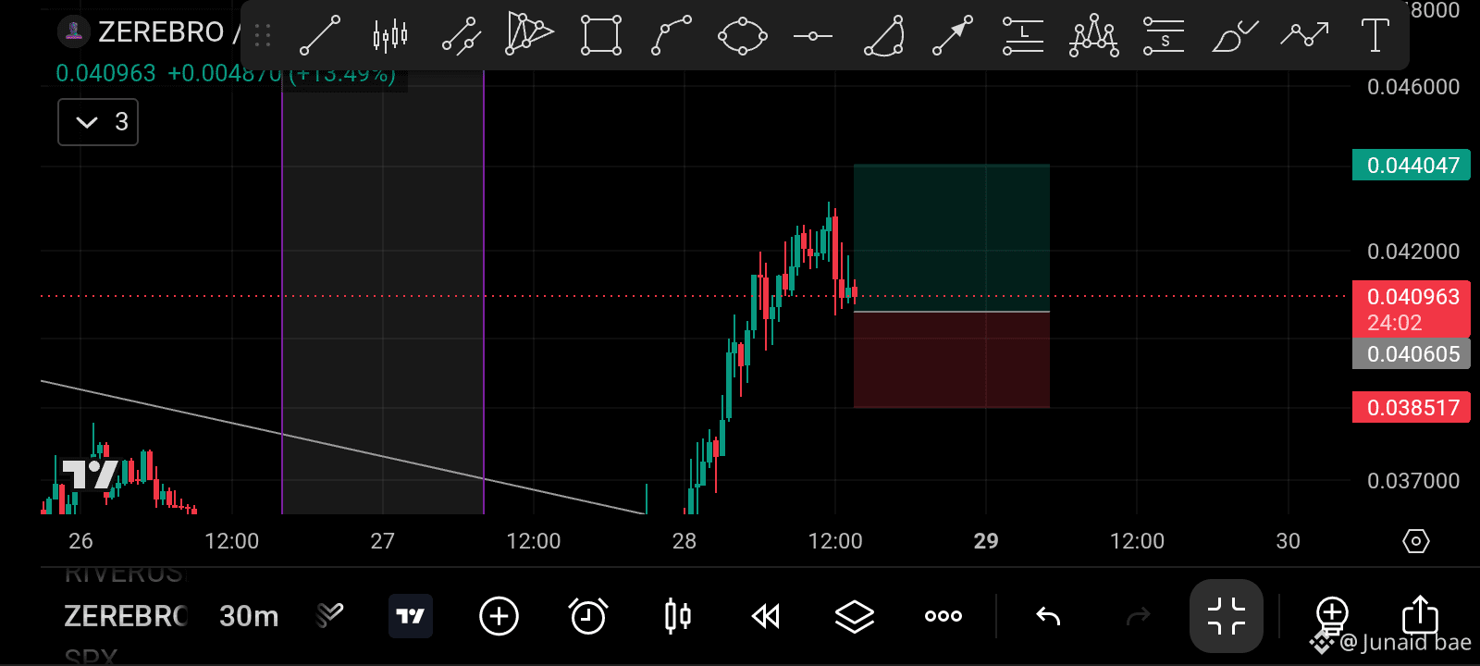Click the 0.037000 price scale label
This screenshot has width=1480, height=666.
tap(1413, 481)
